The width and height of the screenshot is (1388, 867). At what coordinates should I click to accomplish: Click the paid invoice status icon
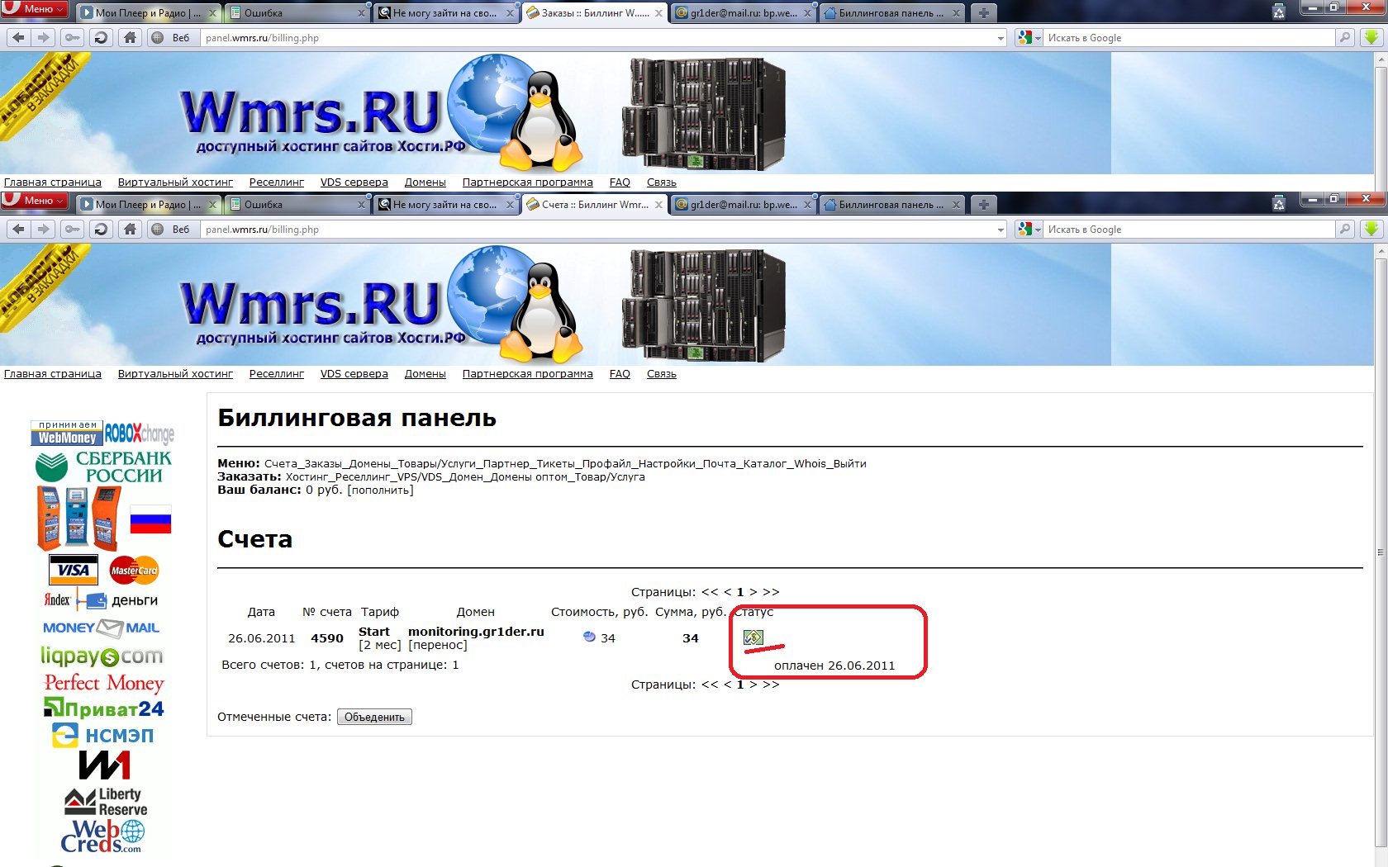click(753, 637)
